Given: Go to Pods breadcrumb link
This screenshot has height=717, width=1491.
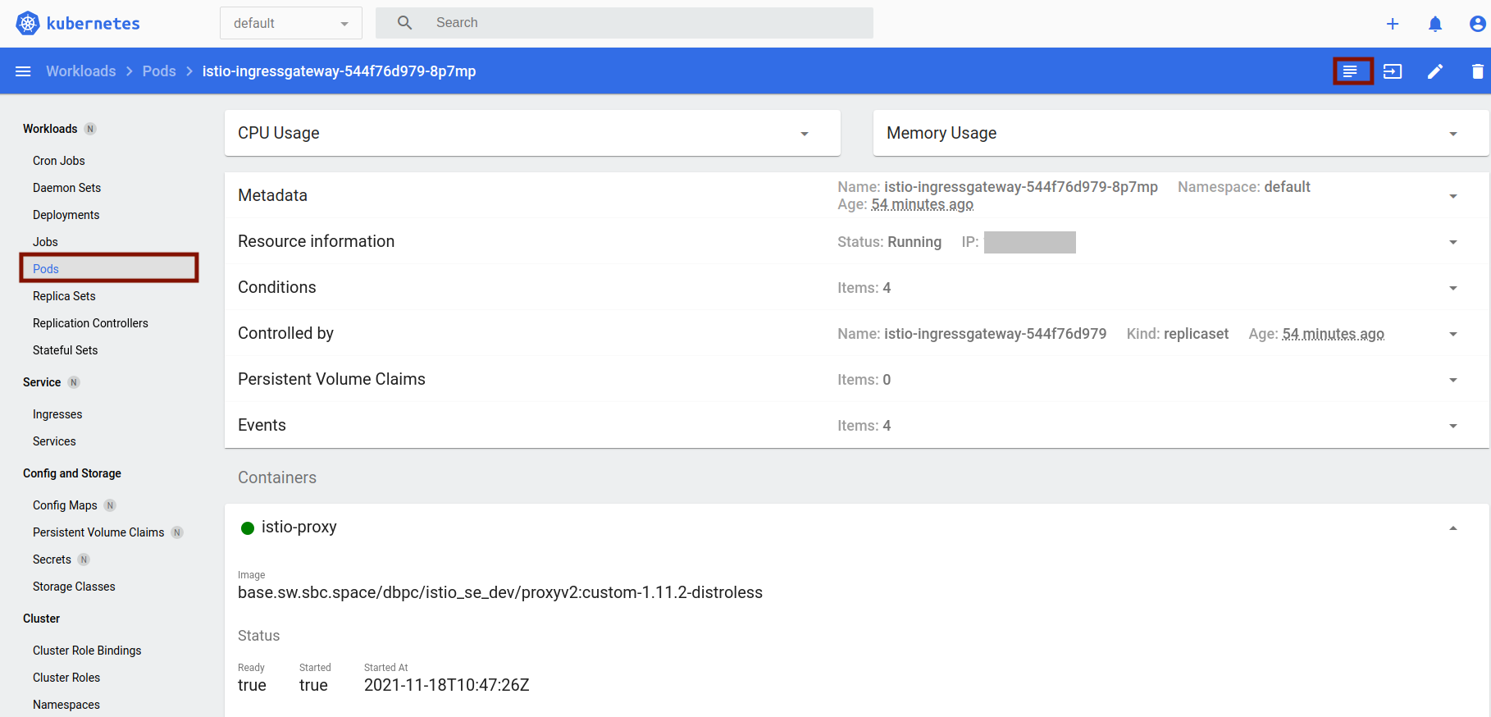Looking at the screenshot, I should 159,71.
